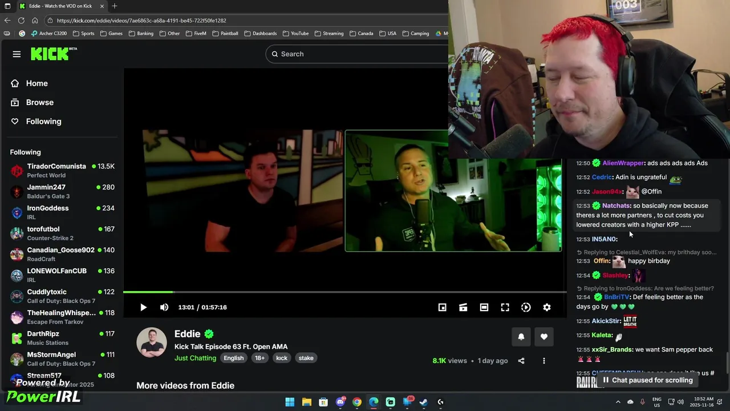
Task: Open MsStormAngel followed channel
Action: click(62, 358)
